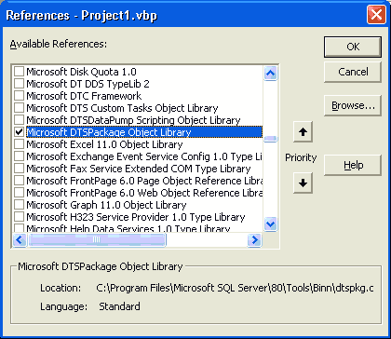
Task: Select the 'Microsoft Disk Quota 1.0' row text
Action: pyautogui.click(x=81, y=72)
